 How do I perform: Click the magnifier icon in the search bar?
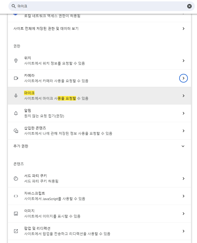(x=13, y=6)
